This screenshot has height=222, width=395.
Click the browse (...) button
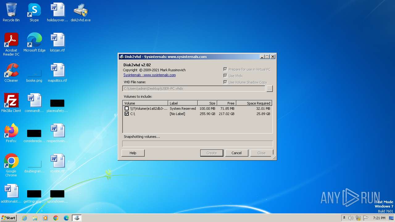coord(269,88)
